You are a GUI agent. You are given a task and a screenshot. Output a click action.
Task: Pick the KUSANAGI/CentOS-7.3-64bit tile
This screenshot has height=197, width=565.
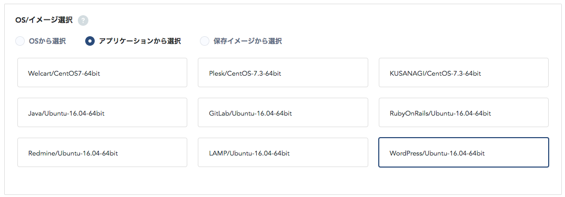tap(464, 72)
